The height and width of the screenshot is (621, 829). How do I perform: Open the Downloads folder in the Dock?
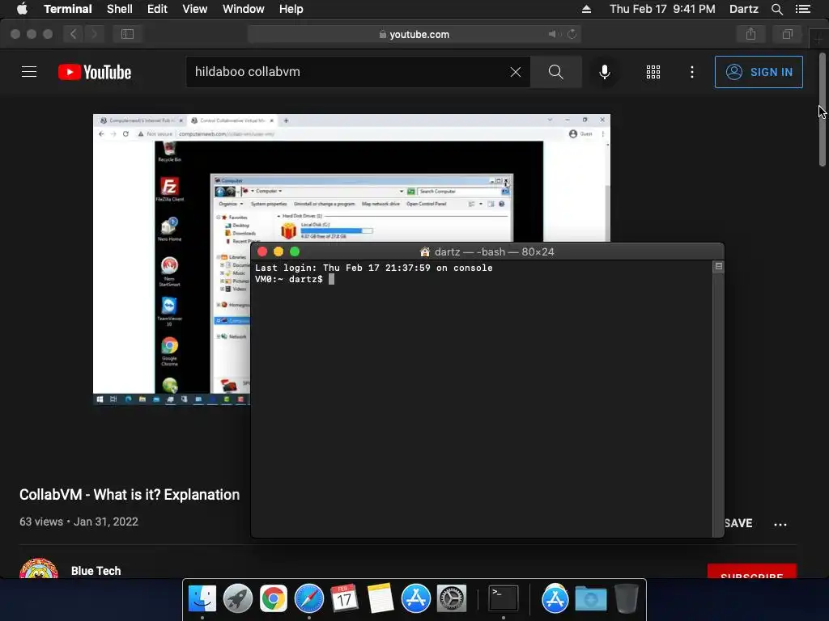point(590,599)
